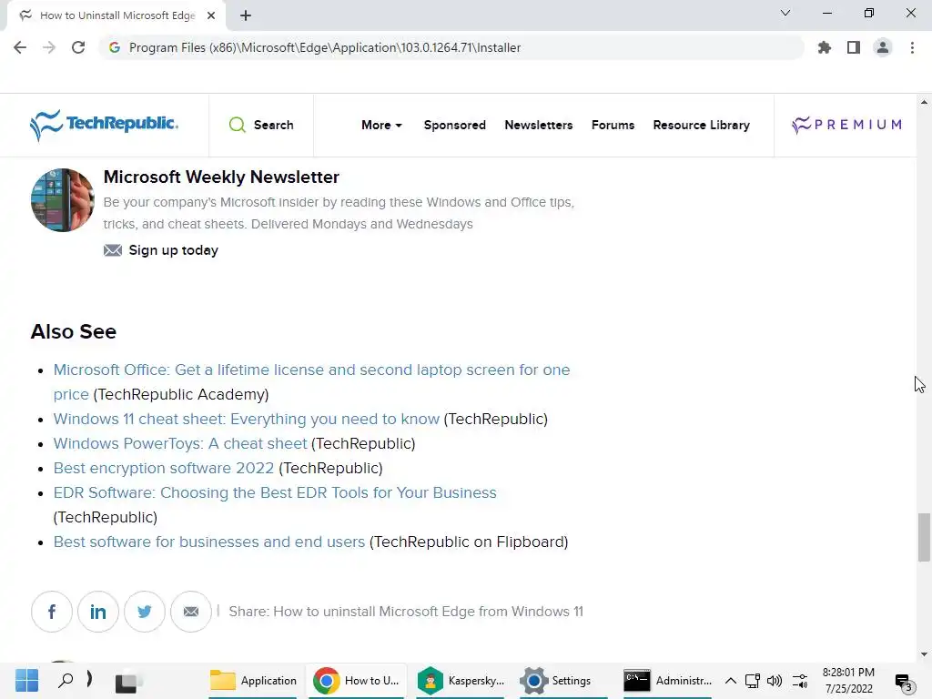This screenshot has height=699, width=932.
Task: Reload the current page
Action: (x=78, y=47)
